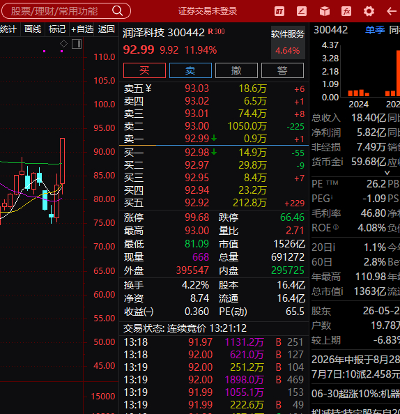Open the pencil edit tool icon
The image size is (400, 414).
[x=302, y=11]
